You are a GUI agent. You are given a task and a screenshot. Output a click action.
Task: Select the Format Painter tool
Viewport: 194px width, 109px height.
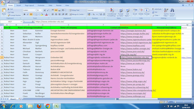14,15
